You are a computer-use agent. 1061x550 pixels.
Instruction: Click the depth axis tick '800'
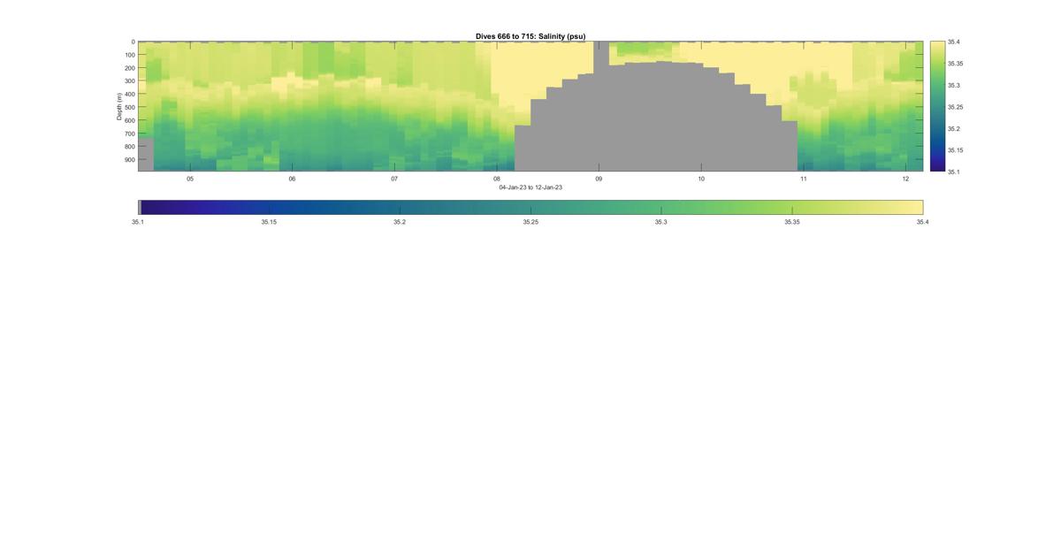point(130,147)
